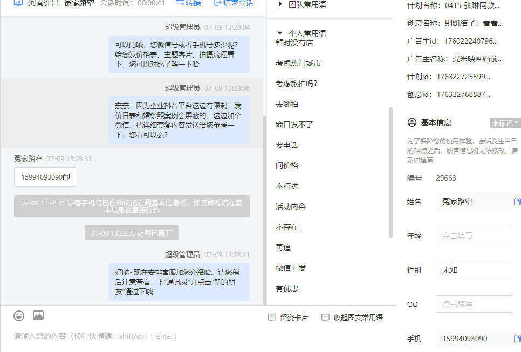Click the 留资卡片 card icon

tap(272, 318)
